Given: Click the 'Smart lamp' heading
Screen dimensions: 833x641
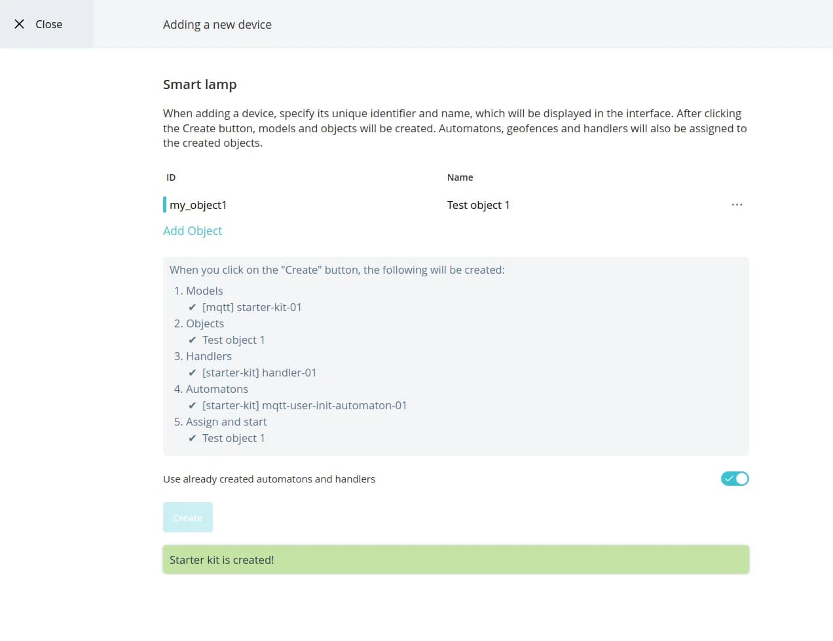Looking at the screenshot, I should click(200, 84).
